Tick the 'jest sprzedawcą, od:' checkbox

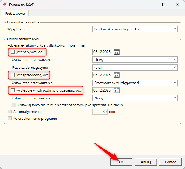click(x=12, y=74)
